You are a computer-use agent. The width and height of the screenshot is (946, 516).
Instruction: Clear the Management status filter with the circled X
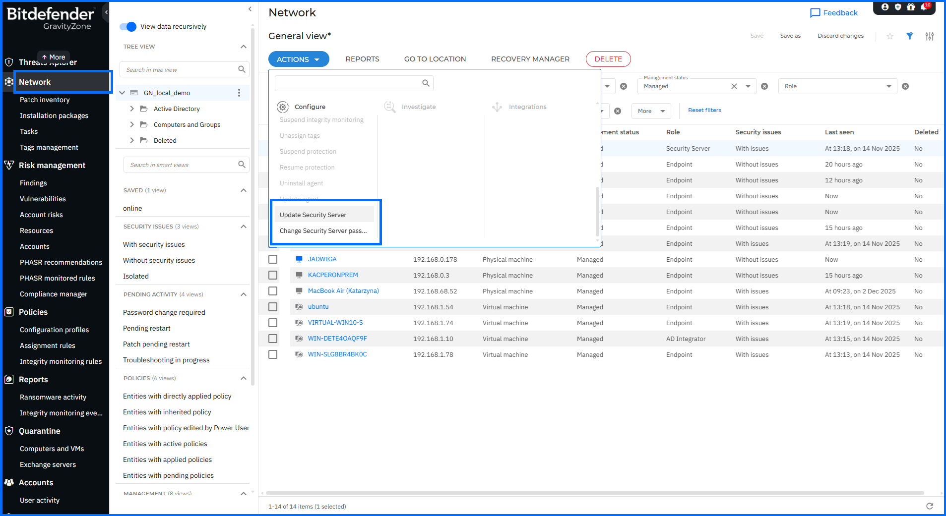(764, 86)
